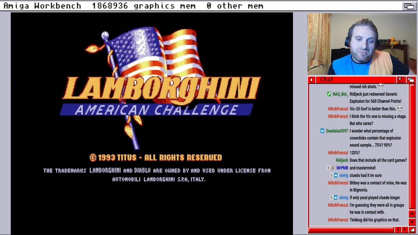Click the 'Amiga Workbench' title bar text
The height and width of the screenshot is (235, 418).
click(42, 6)
